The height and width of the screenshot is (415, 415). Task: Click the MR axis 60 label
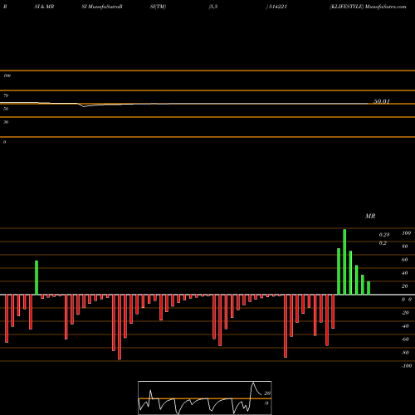pyautogui.click(x=405, y=260)
